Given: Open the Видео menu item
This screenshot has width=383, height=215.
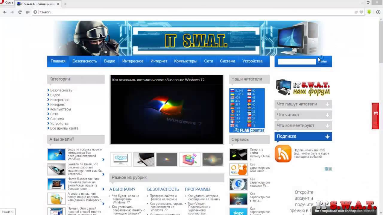Looking at the screenshot, I should (x=110, y=61).
